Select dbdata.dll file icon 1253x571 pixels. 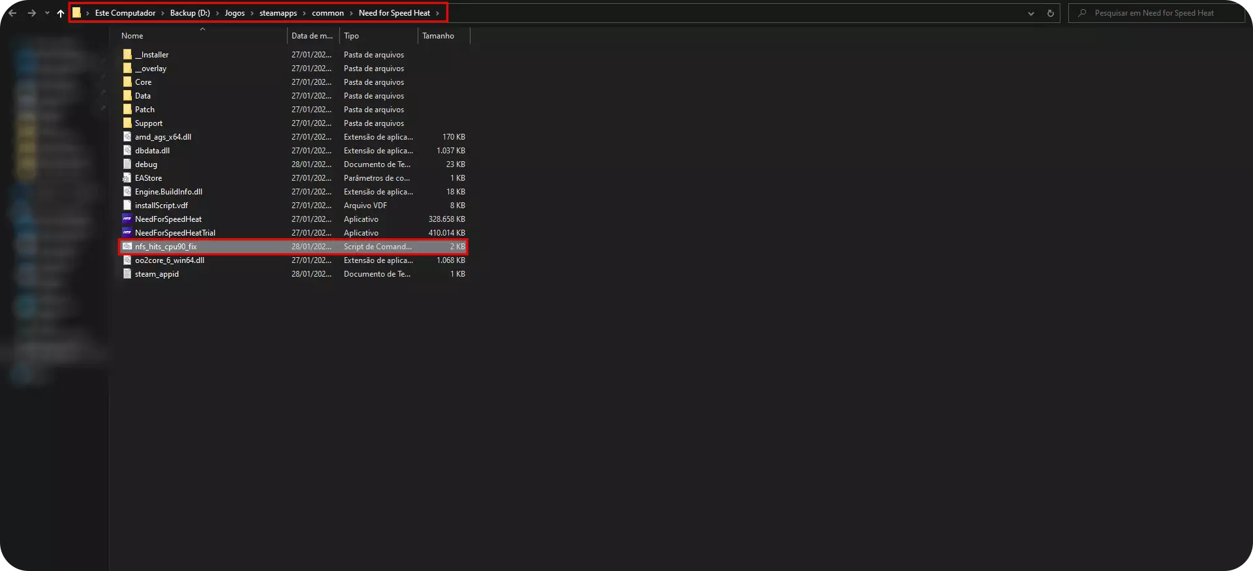click(x=127, y=151)
